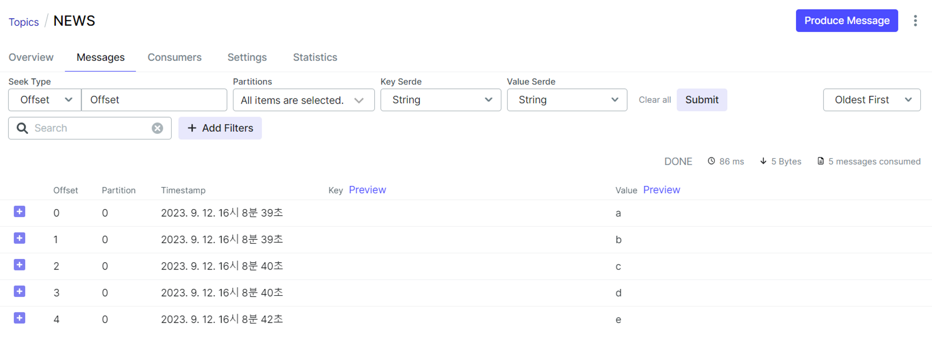The width and height of the screenshot is (932, 337).
Task: Click the Produce Message button
Action: pos(847,21)
